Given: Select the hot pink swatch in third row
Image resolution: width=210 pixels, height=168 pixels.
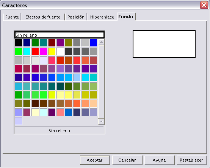Looking at the screenshot, I should coord(52,60).
